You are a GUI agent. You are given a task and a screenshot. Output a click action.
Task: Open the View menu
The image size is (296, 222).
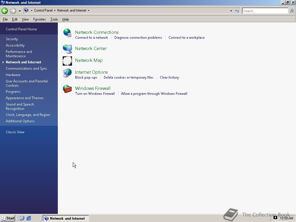click(25, 19)
